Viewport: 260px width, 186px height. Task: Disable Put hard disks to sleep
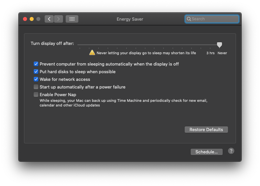(x=36, y=72)
